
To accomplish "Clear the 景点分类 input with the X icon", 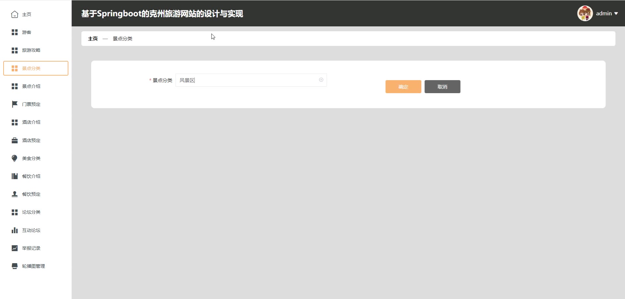I will (321, 80).
